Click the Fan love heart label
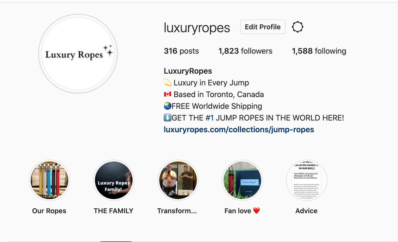This screenshot has width=398, height=242. [242, 211]
